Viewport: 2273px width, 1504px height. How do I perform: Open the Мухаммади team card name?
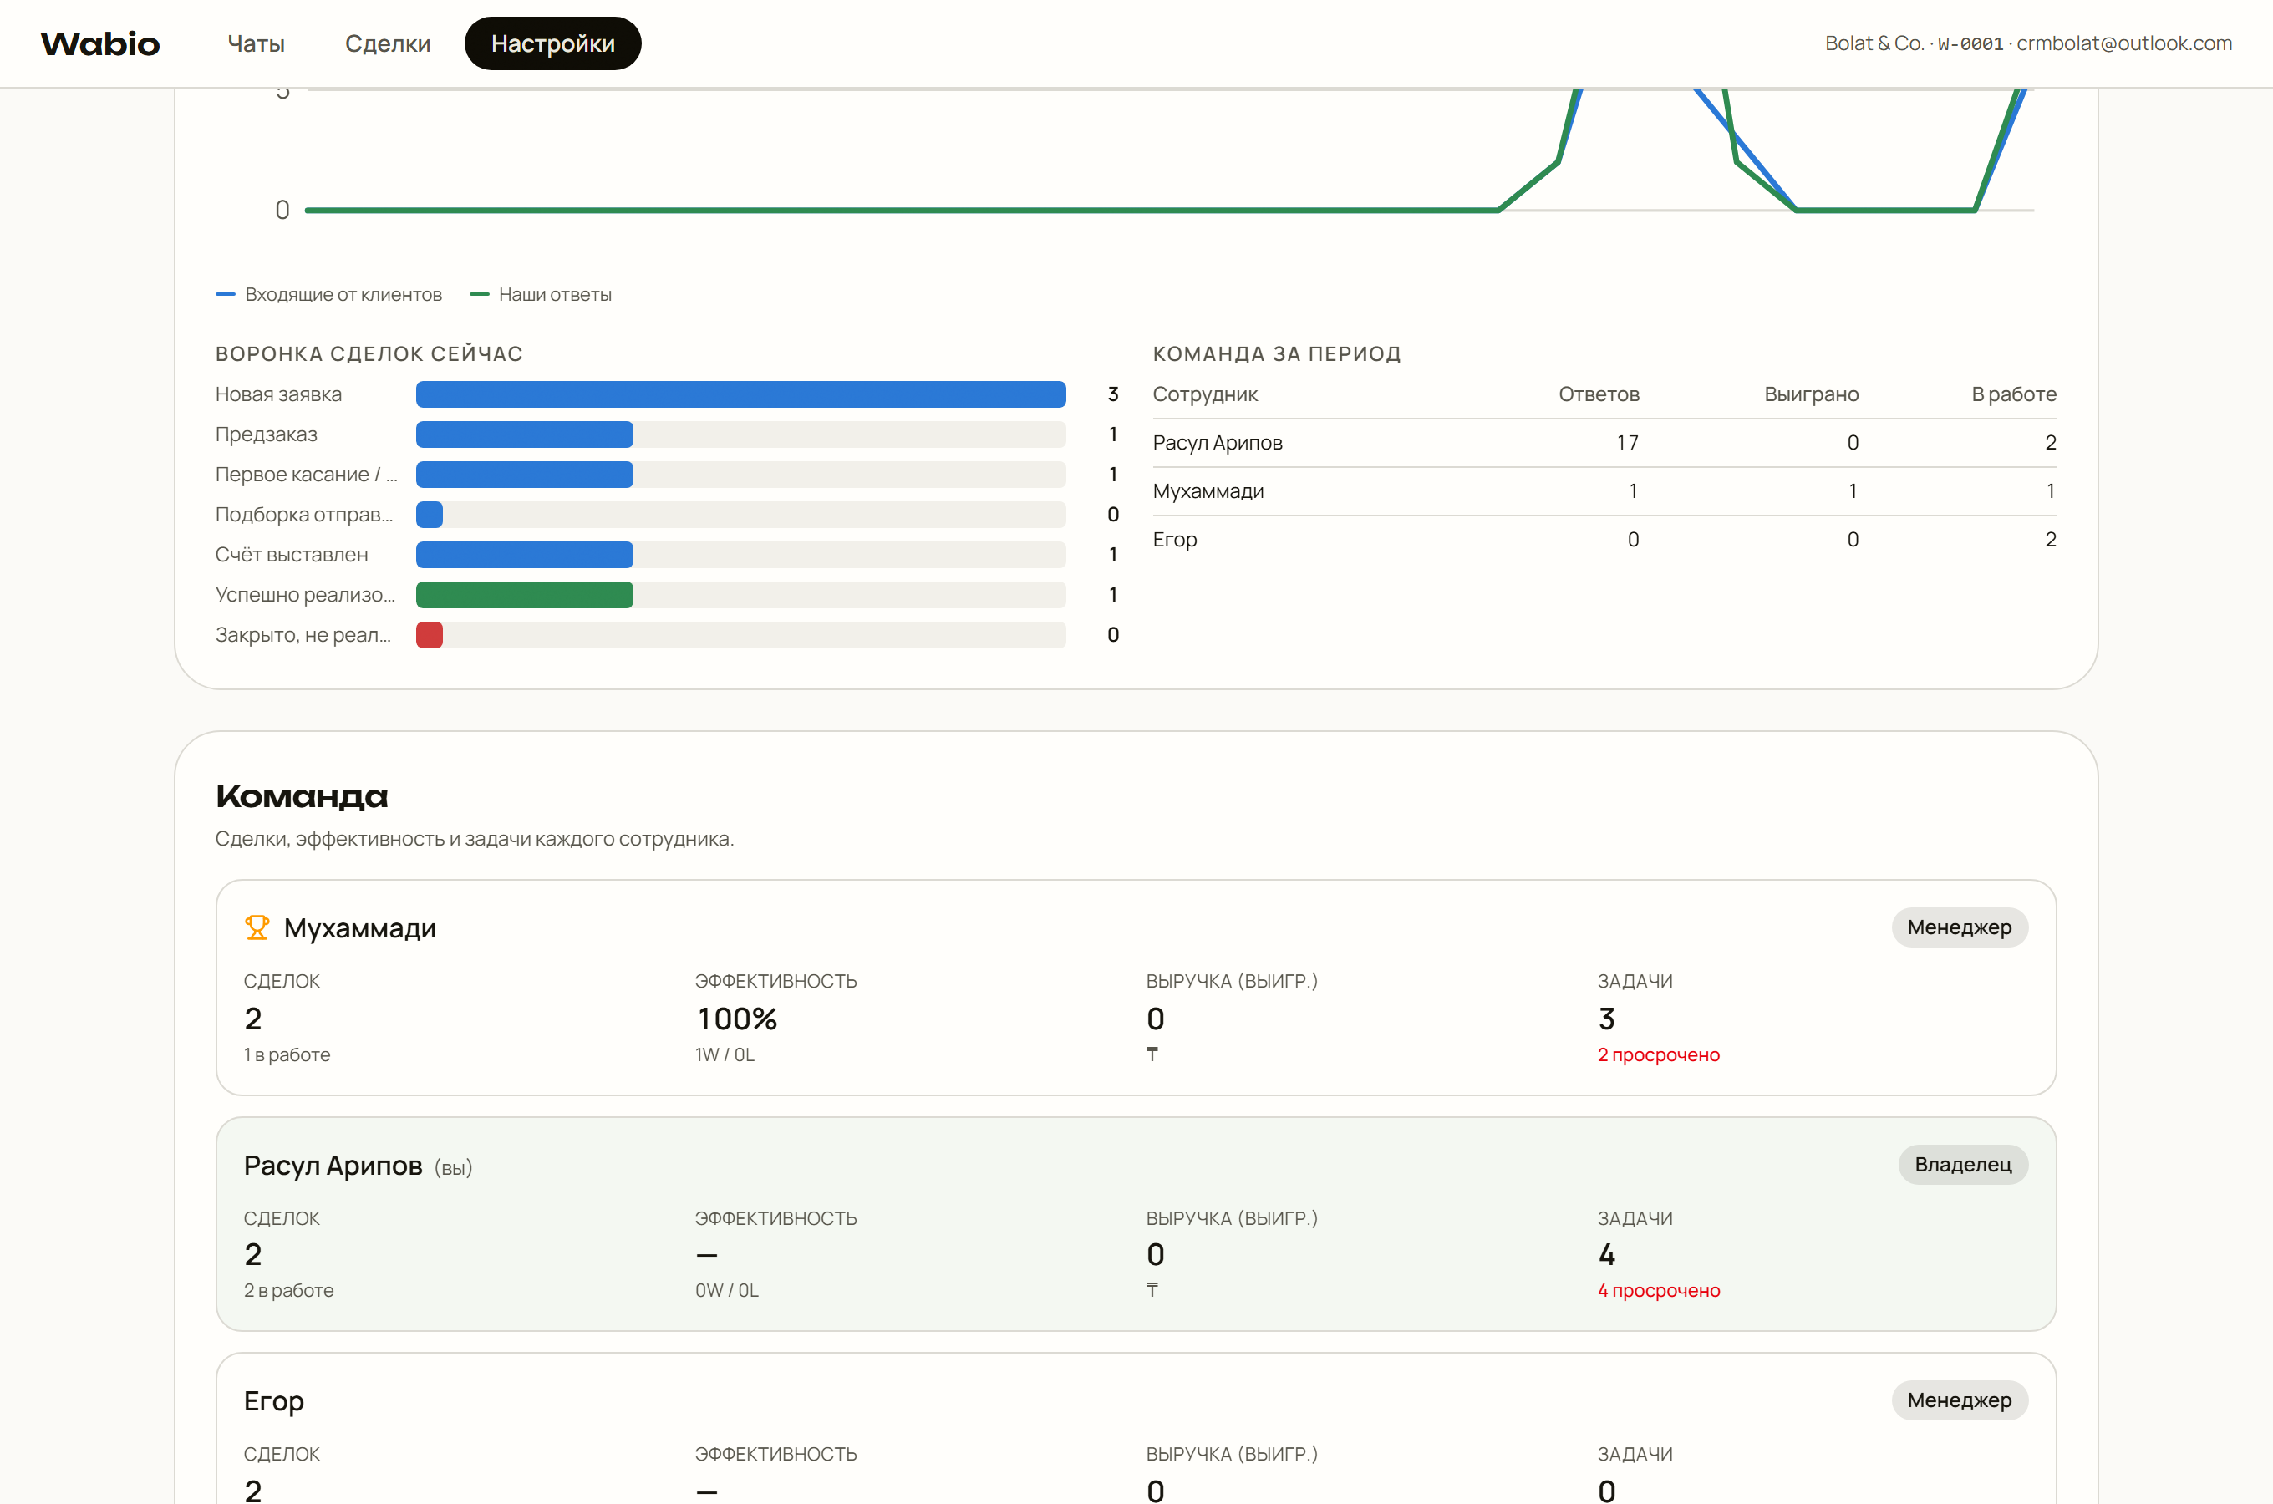(x=359, y=928)
